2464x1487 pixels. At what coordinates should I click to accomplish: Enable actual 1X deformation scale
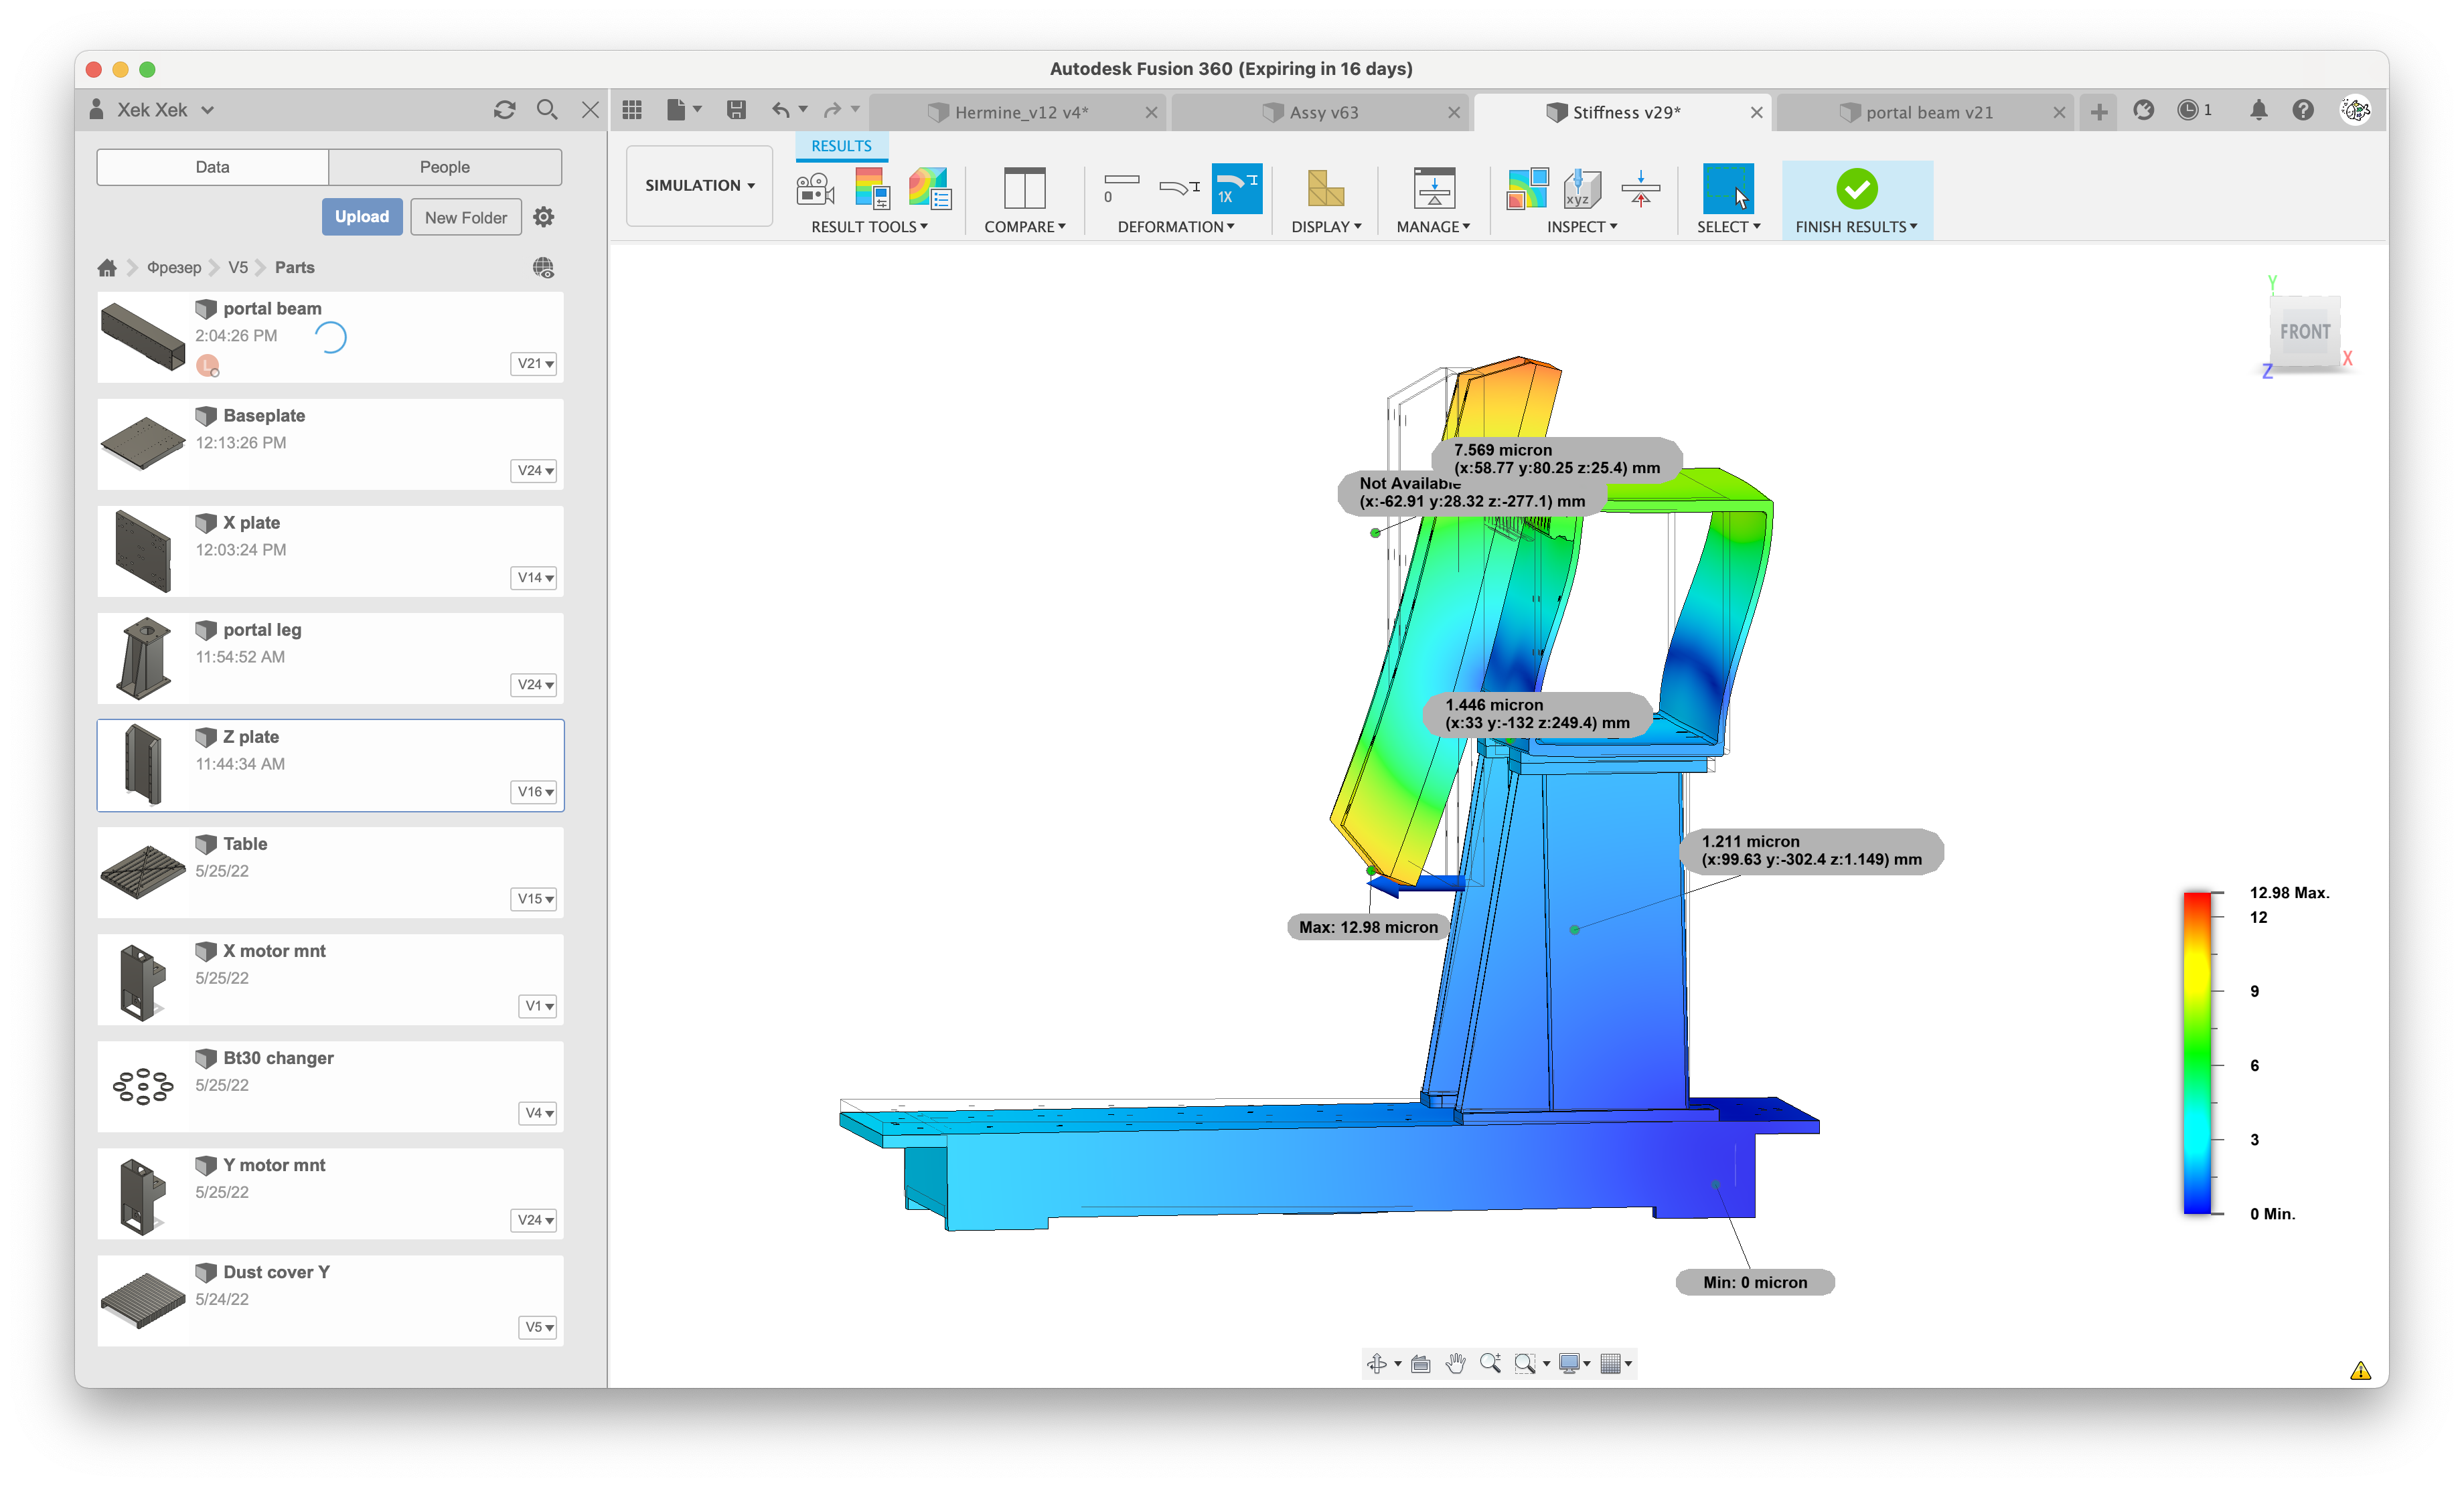[1236, 188]
